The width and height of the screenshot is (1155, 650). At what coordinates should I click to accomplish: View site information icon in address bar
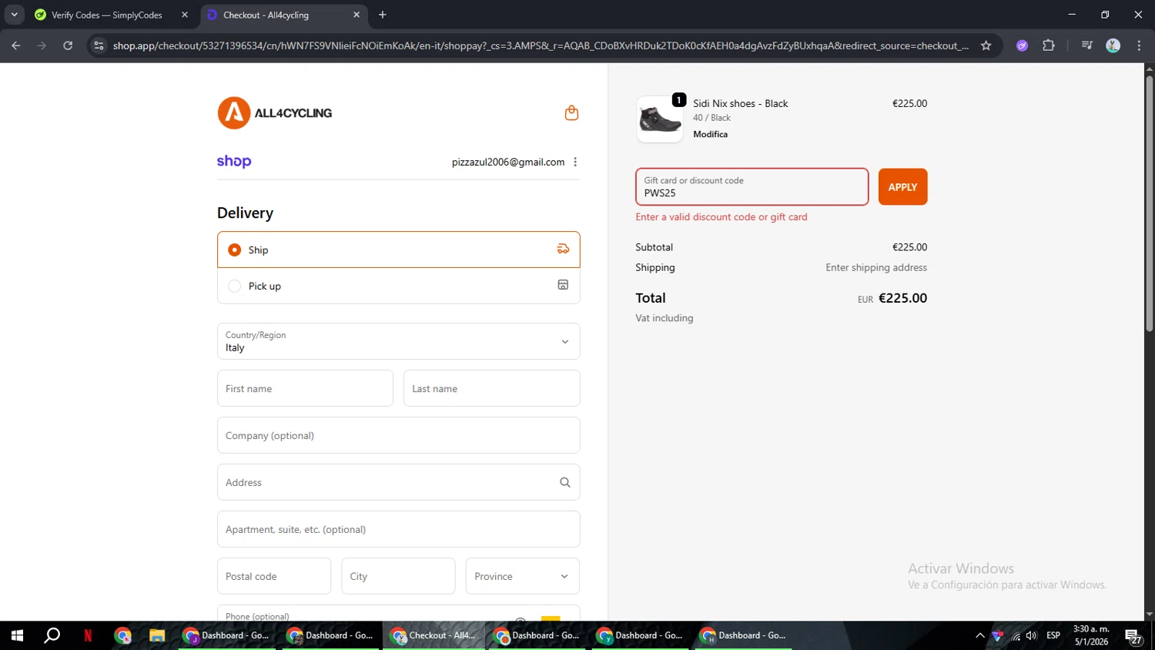(99, 45)
